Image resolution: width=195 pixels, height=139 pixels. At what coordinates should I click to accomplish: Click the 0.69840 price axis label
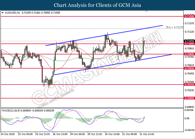(189, 107)
